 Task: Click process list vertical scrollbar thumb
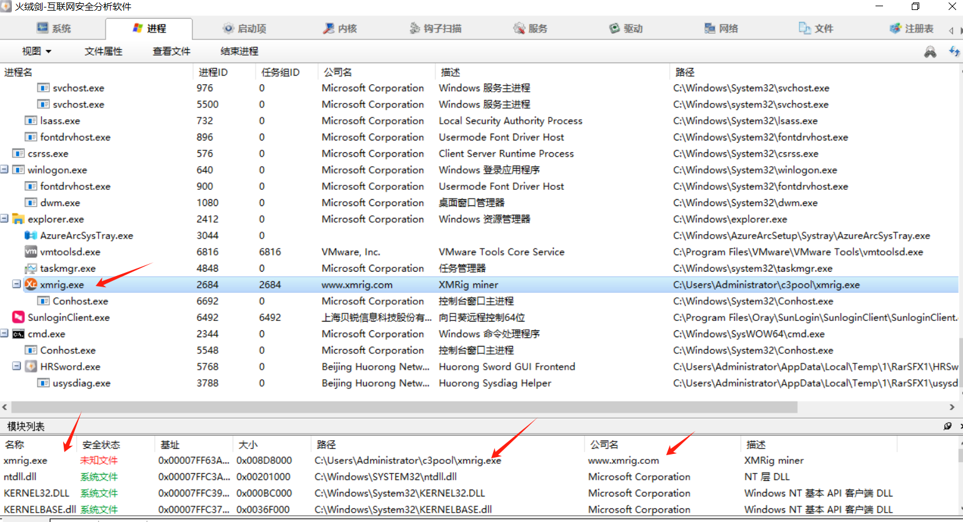961,362
